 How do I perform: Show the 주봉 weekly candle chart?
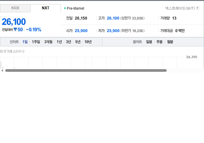point(159,42)
